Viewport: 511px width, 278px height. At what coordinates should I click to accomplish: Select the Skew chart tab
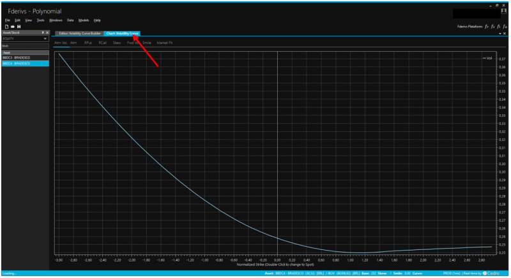116,43
